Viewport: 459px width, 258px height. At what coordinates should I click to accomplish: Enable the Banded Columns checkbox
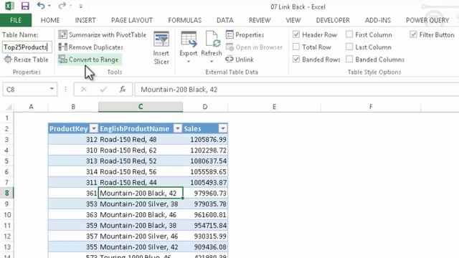[x=349, y=59]
